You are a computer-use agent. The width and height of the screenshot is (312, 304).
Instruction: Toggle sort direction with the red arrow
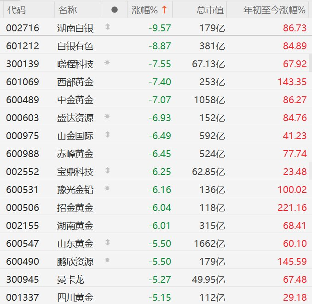click(x=164, y=10)
